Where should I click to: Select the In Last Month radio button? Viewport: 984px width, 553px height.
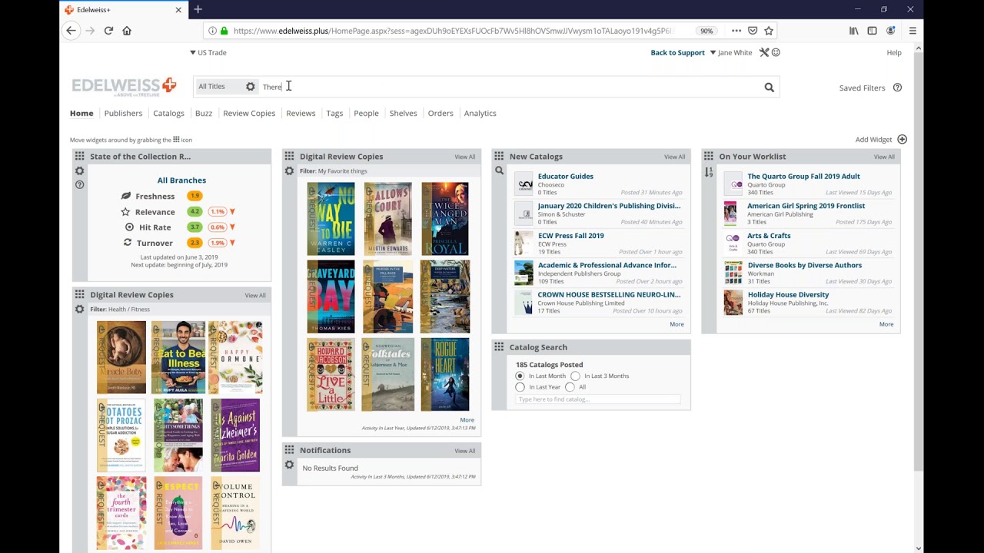[x=520, y=376]
